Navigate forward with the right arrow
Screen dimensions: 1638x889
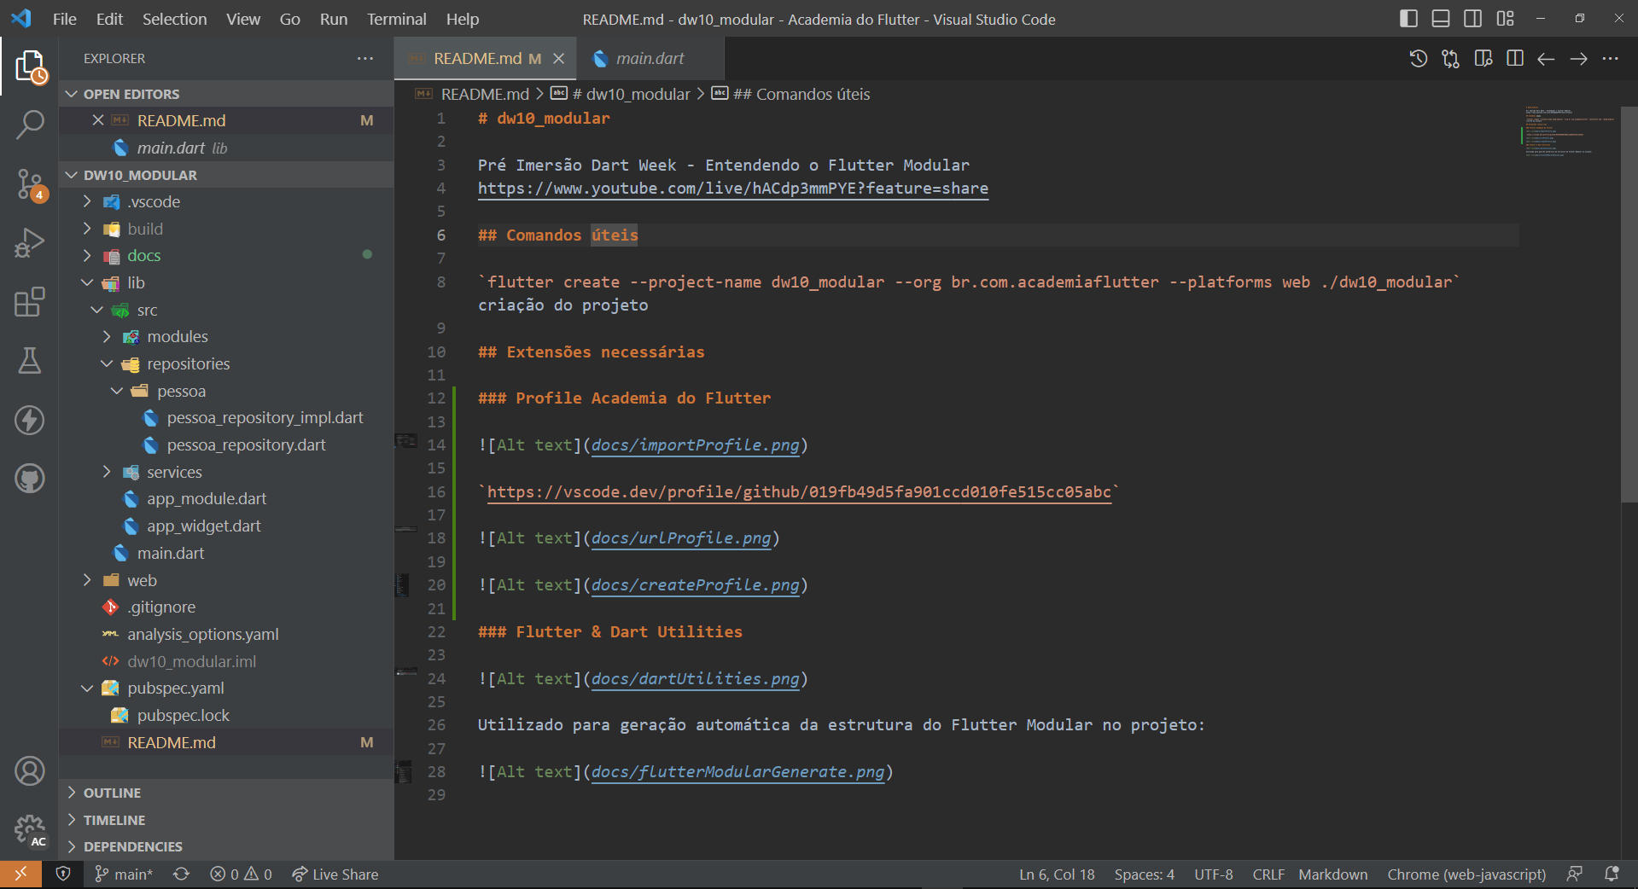(1578, 58)
